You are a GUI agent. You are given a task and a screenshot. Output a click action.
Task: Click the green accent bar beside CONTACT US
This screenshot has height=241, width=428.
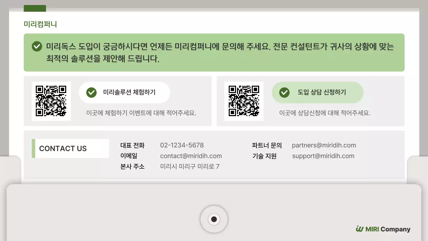tap(33, 148)
